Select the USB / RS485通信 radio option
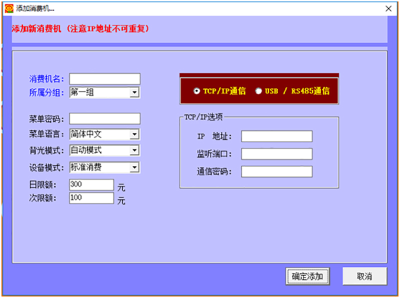400x298 pixels. [258, 91]
